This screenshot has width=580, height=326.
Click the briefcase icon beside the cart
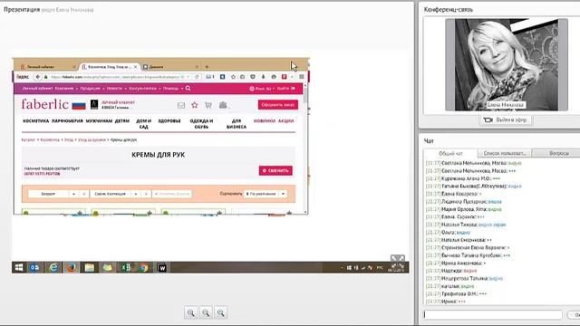[x=223, y=105]
